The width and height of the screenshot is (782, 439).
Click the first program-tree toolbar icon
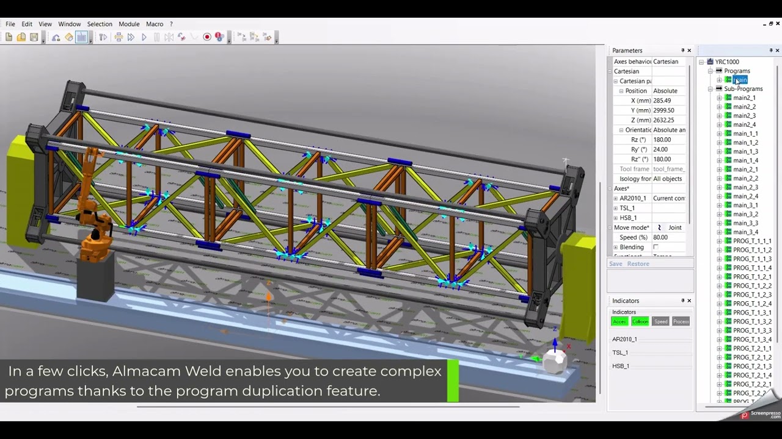(242, 37)
